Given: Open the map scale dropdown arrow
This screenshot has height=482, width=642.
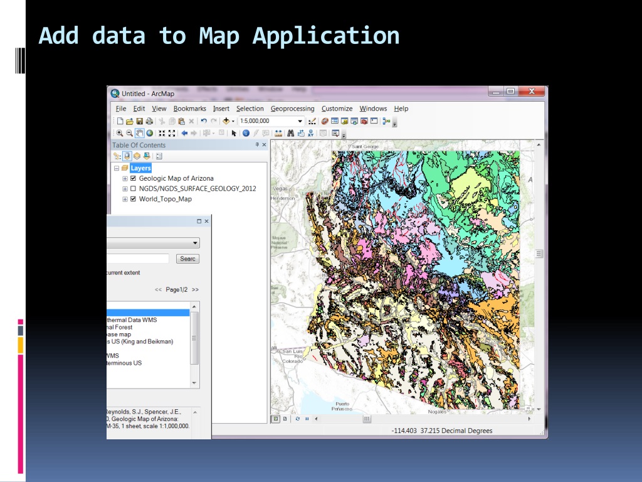Looking at the screenshot, I should [300, 121].
